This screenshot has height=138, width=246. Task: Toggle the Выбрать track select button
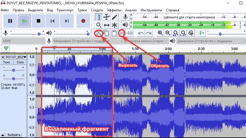[x=14, y=135]
